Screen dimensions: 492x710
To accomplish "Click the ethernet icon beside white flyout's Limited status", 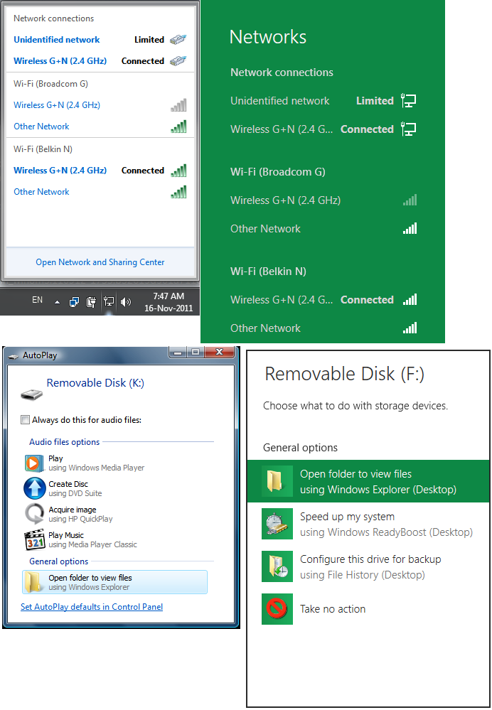I will point(178,40).
